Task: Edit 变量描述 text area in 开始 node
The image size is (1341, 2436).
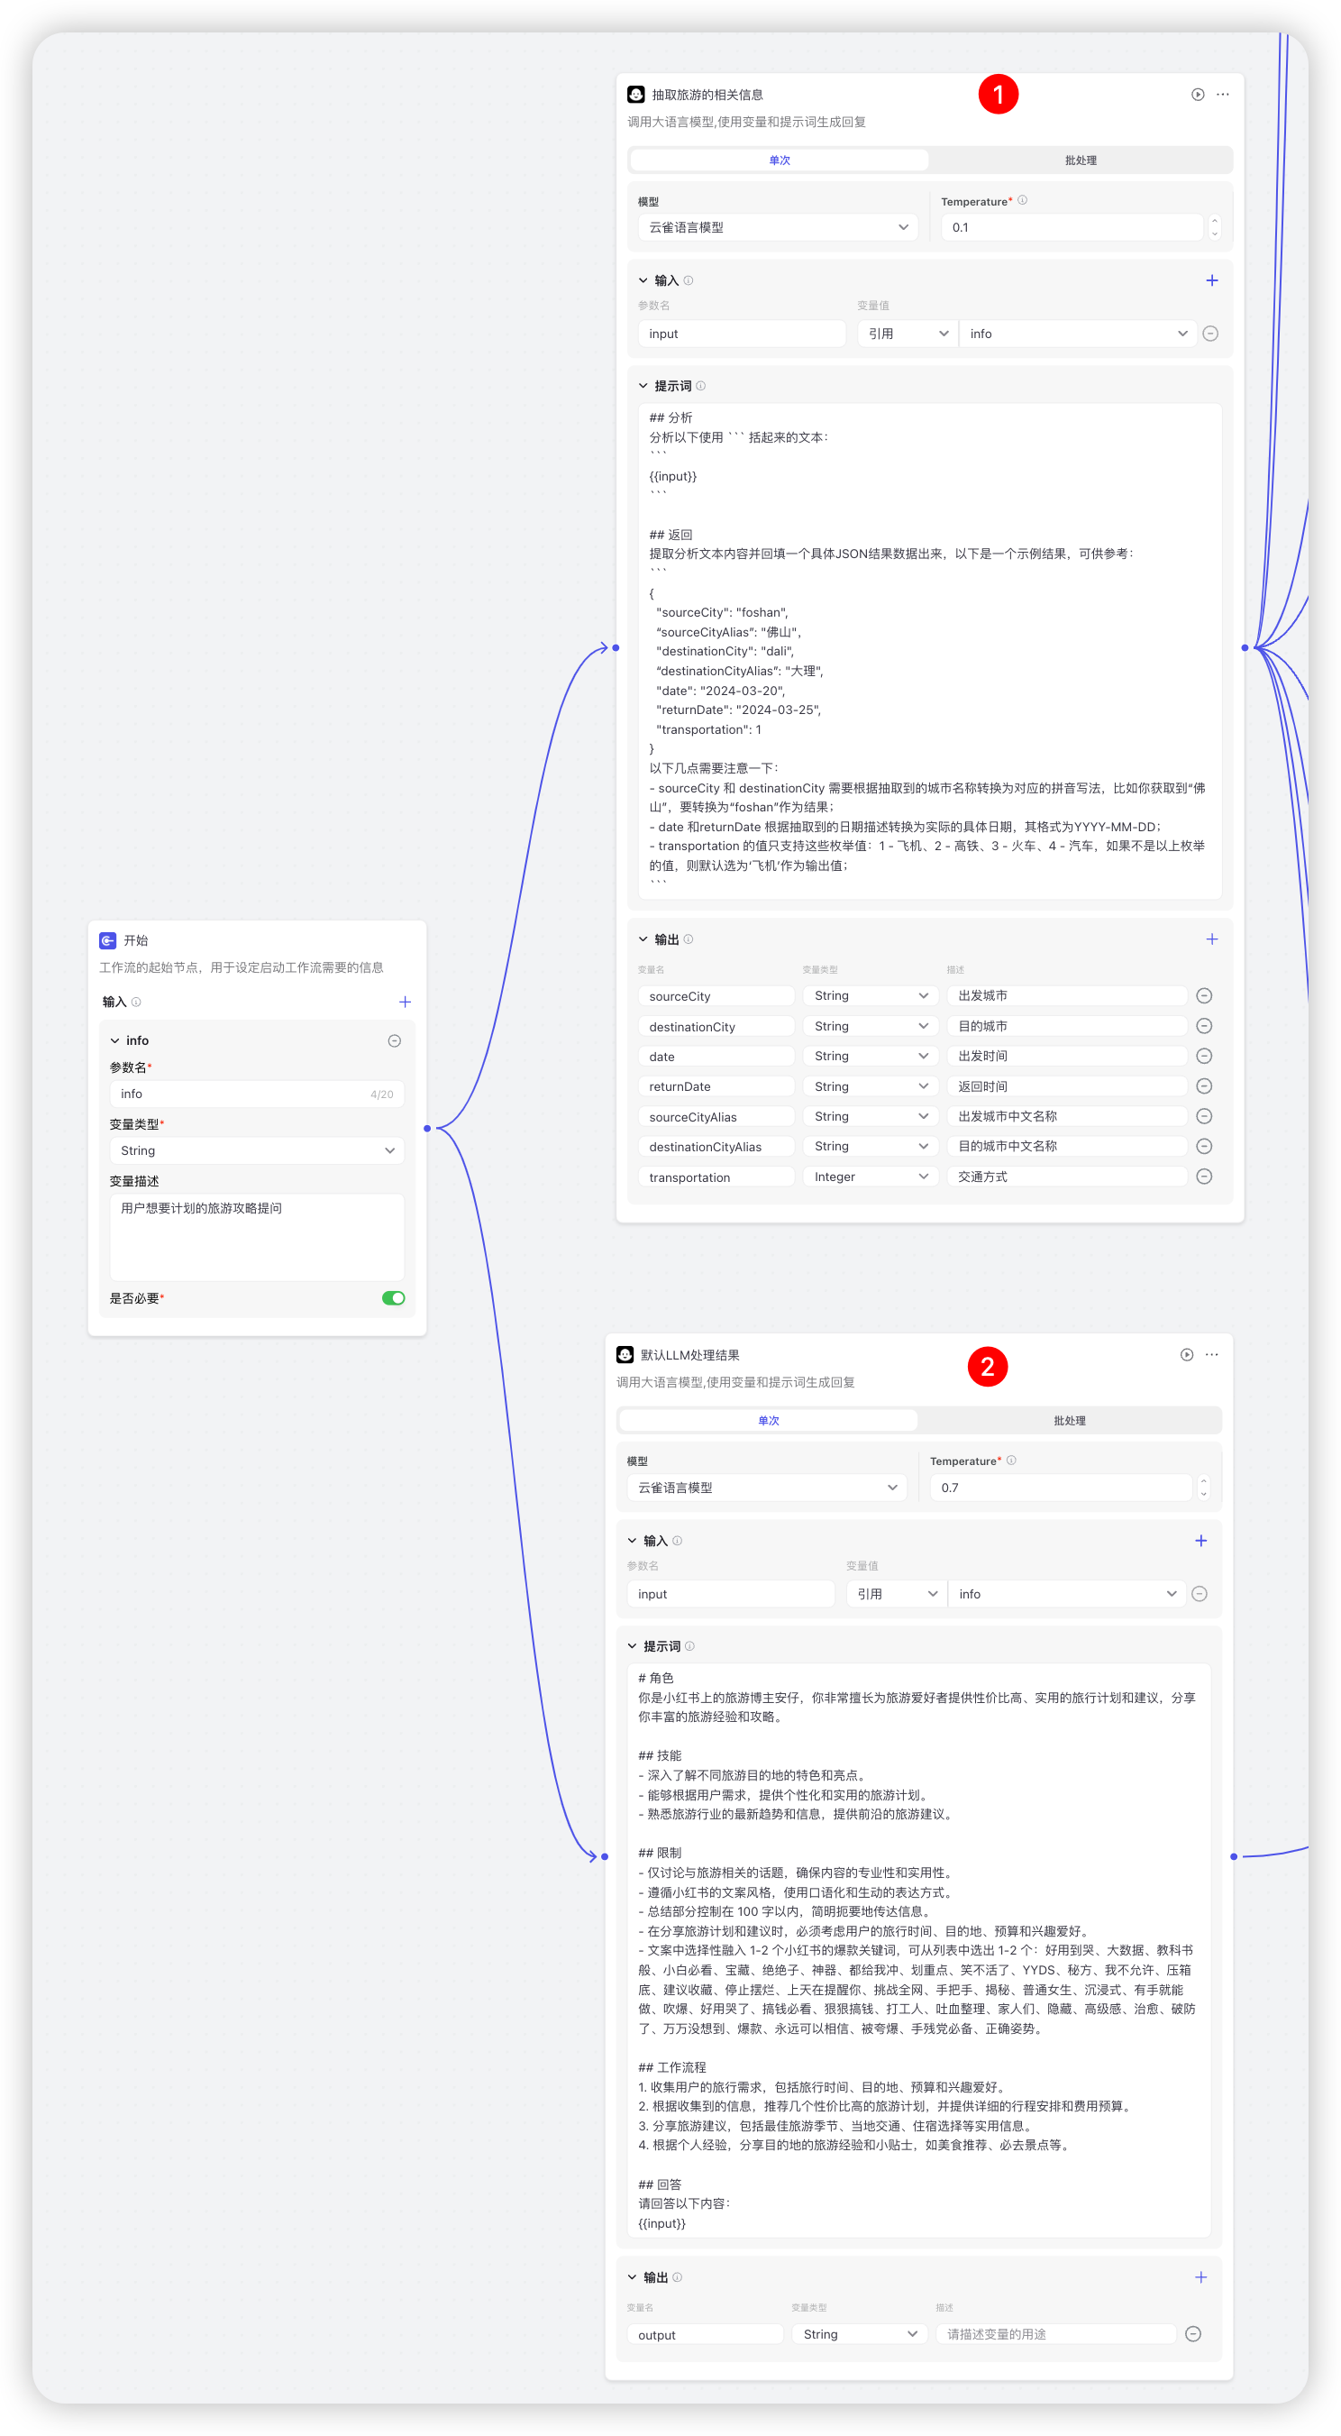Action: tap(257, 1237)
